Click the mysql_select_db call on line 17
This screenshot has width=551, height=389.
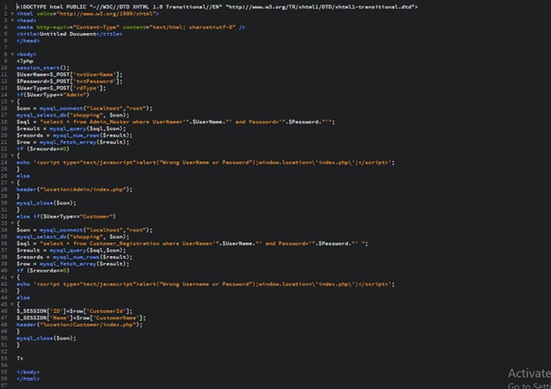tap(72, 115)
